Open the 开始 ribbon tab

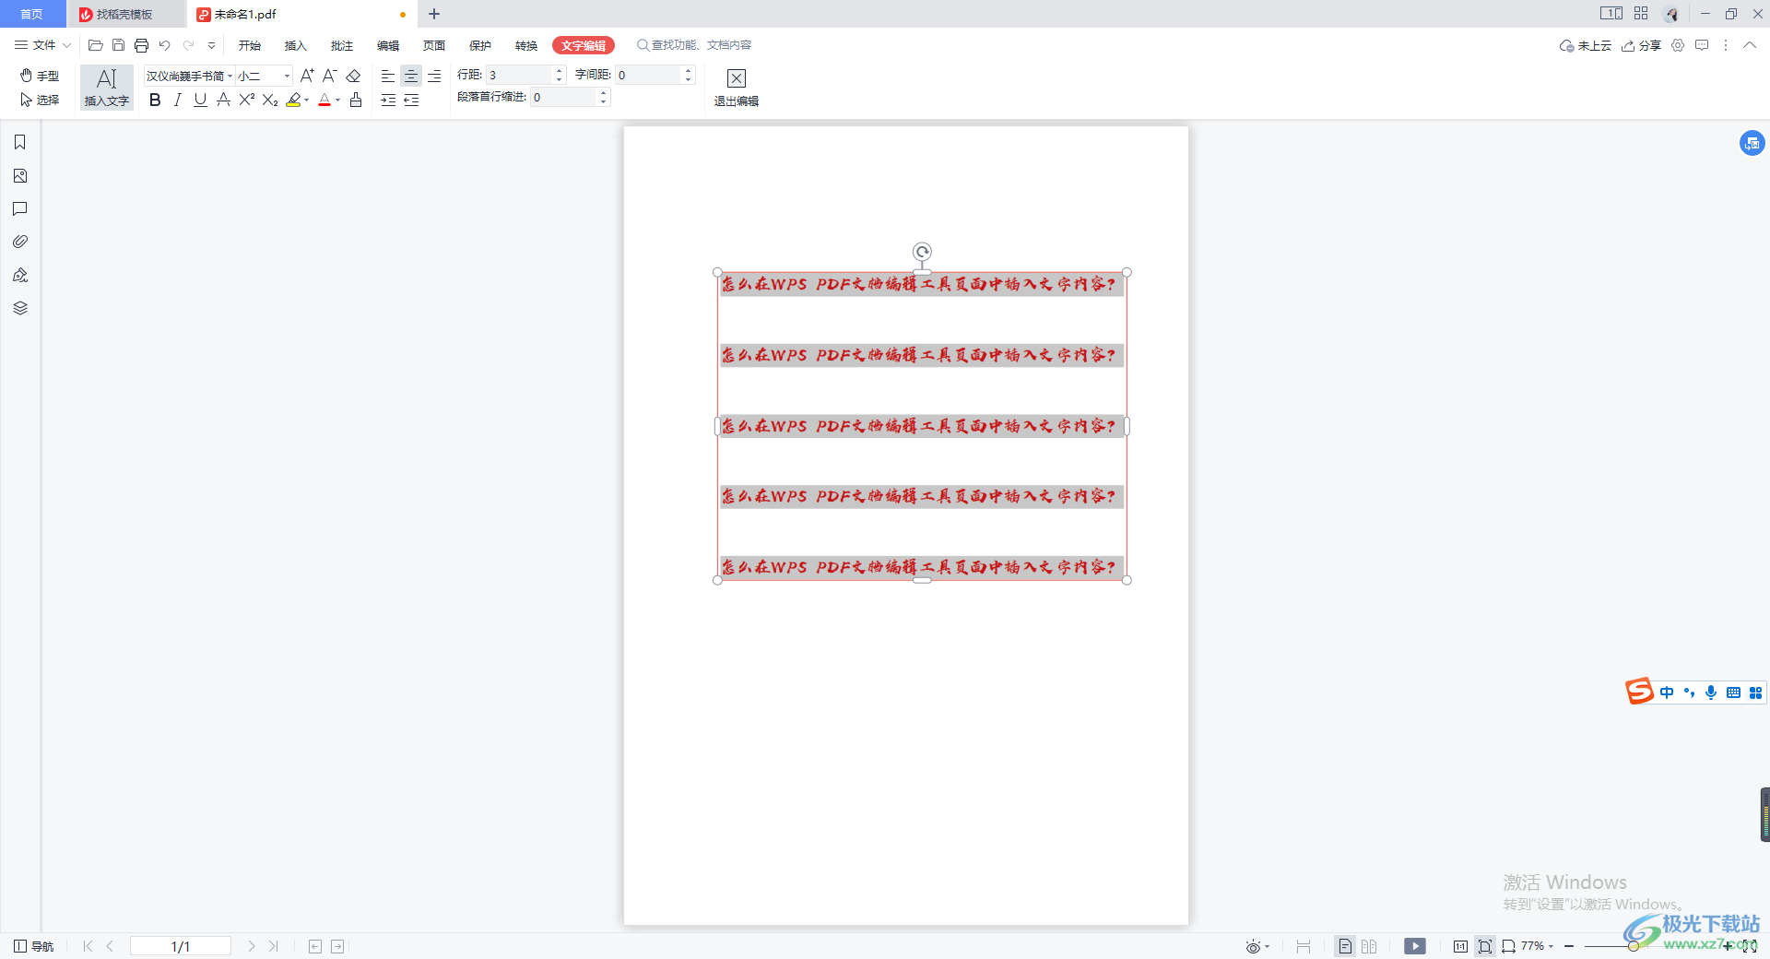click(x=249, y=45)
